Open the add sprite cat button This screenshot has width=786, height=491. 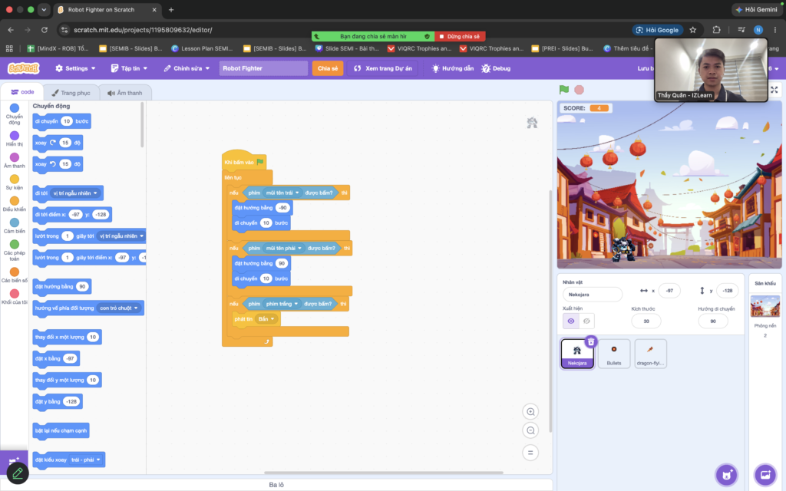click(726, 474)
